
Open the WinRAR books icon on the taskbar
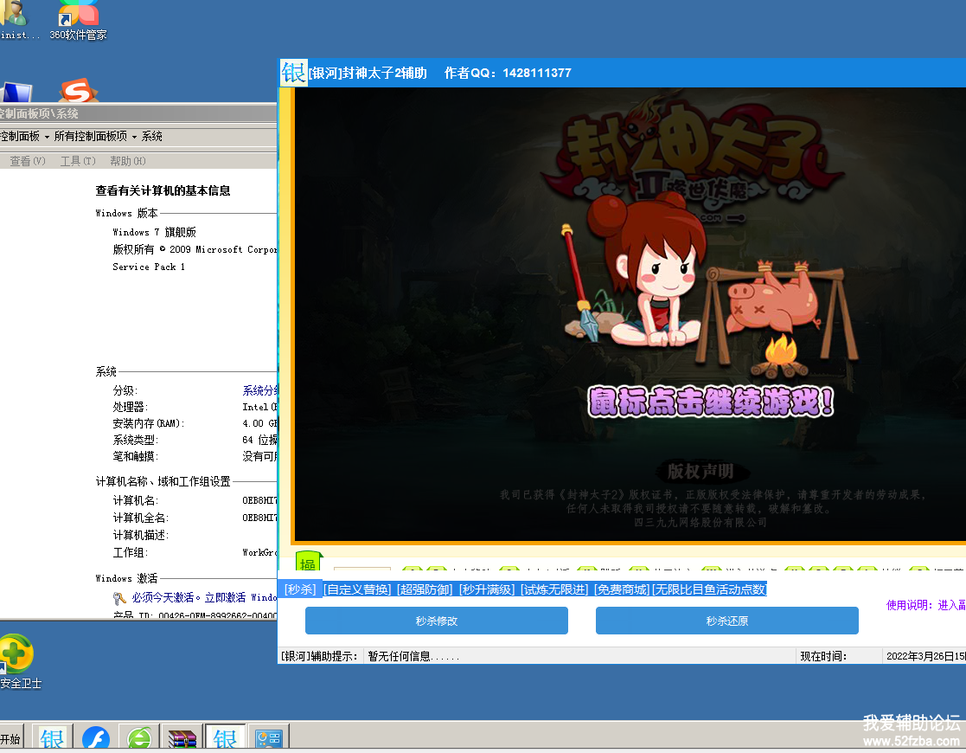(x=182, y=737)
